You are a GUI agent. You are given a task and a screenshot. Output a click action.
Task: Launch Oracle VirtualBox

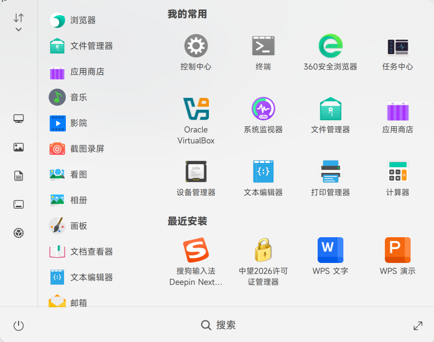point(196,121)
